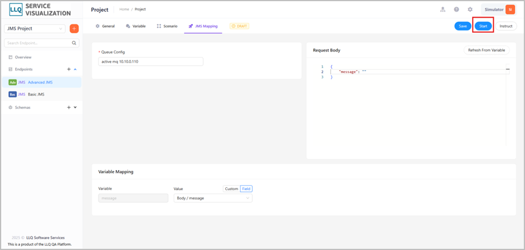Viewport: 525px width, 250px height.
Task: Click the Simulator avatar badge
Action: (510, 10)
